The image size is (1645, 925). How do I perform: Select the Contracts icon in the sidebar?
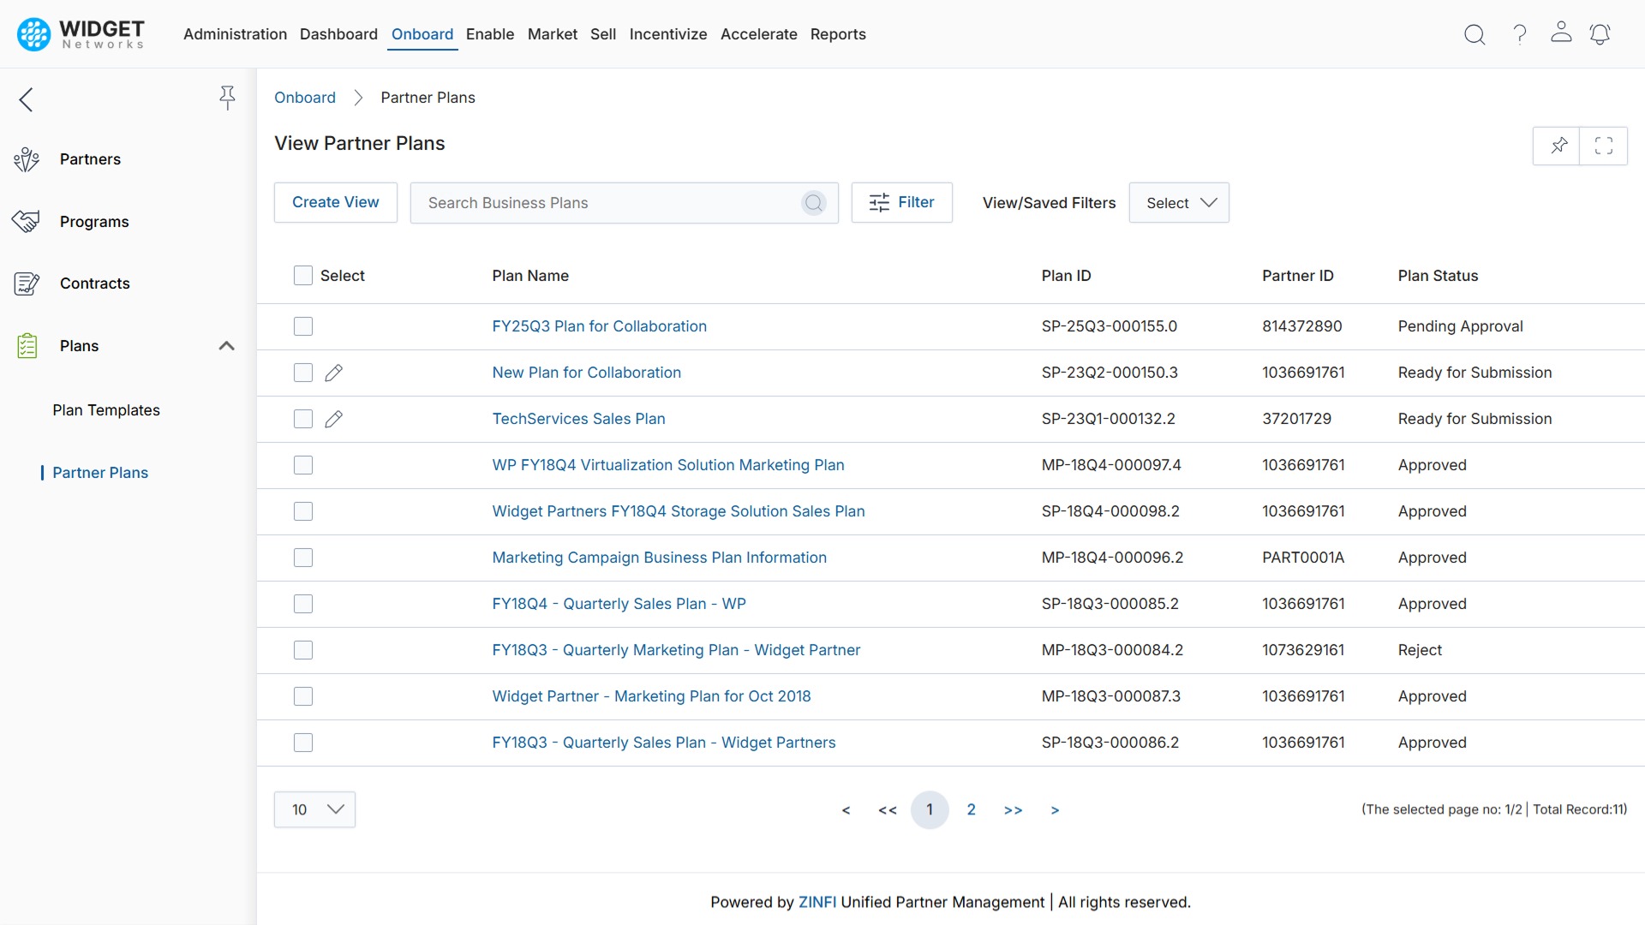pyautogui.click(x=27, y=283)
